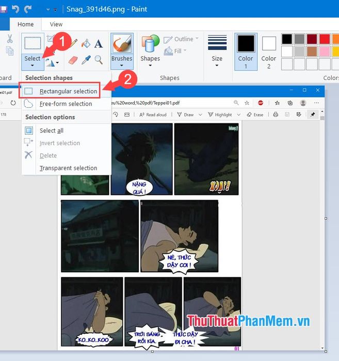Image resolution: width=339 pixels, height=361 pixels.
Task: Click the Undo arrow in title bar
Action: pos(15,9)
